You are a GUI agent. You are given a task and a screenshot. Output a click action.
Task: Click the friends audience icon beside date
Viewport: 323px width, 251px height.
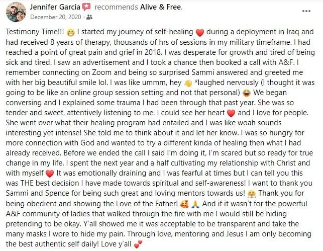(89, 17)
